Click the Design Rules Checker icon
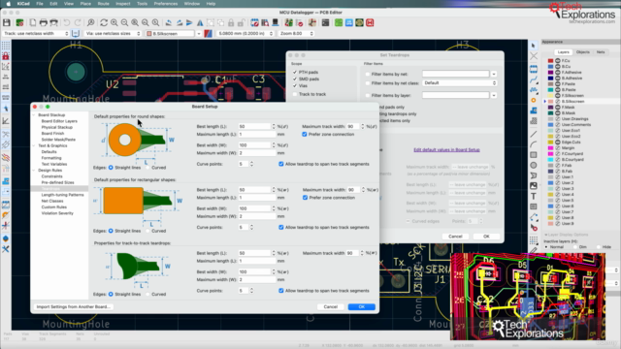The width and height of the screenshot is (621, 349). 300,23
